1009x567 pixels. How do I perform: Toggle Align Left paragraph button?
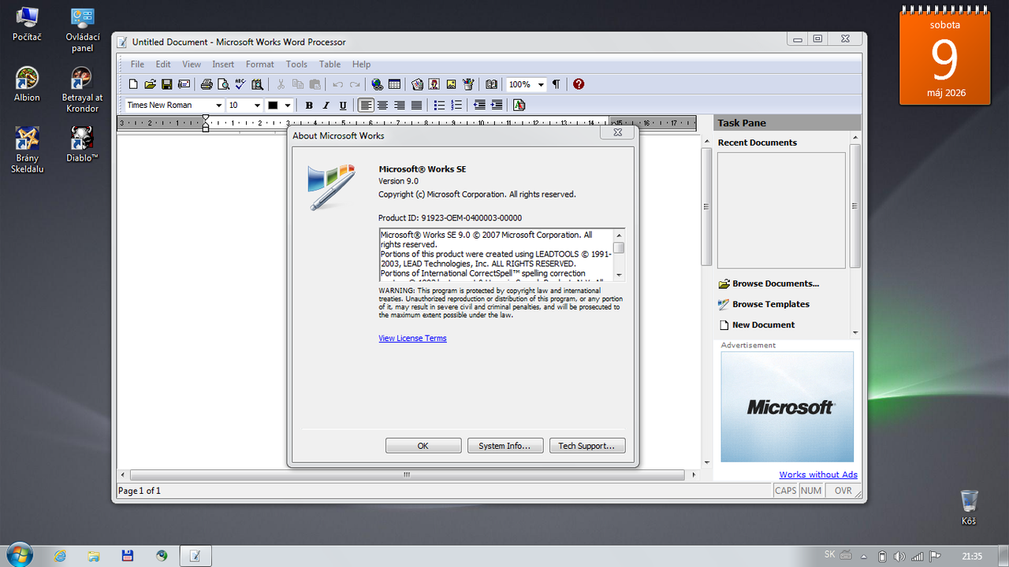(366, 105)
